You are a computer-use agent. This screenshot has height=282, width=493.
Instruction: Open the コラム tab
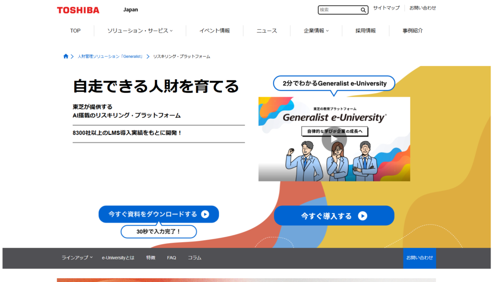coord(195,257)
